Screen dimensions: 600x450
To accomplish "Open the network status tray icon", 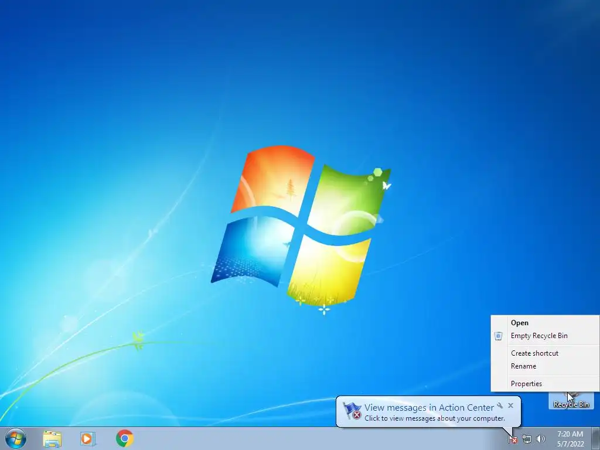I will tap(527, 439).
